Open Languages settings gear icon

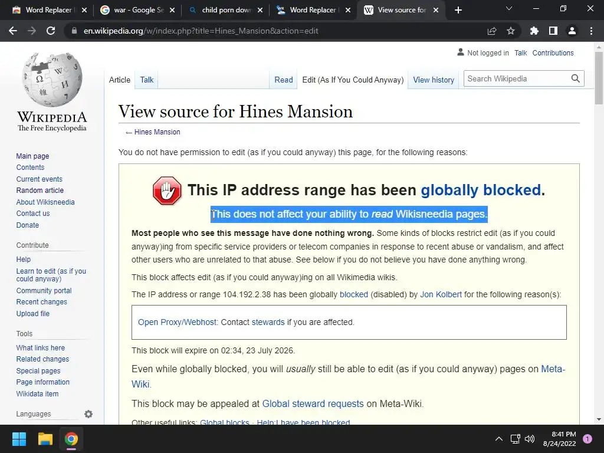click(x=88, y=414)
